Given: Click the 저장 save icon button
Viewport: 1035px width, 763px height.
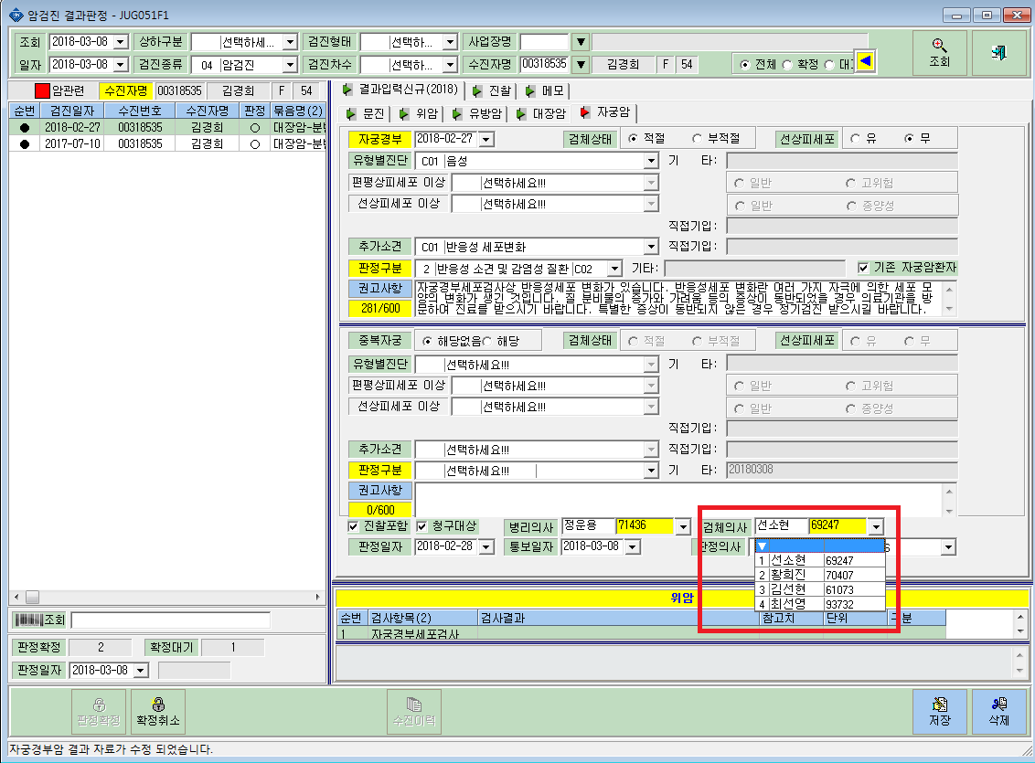Looking at the screenshot, I should coord(939,712).
